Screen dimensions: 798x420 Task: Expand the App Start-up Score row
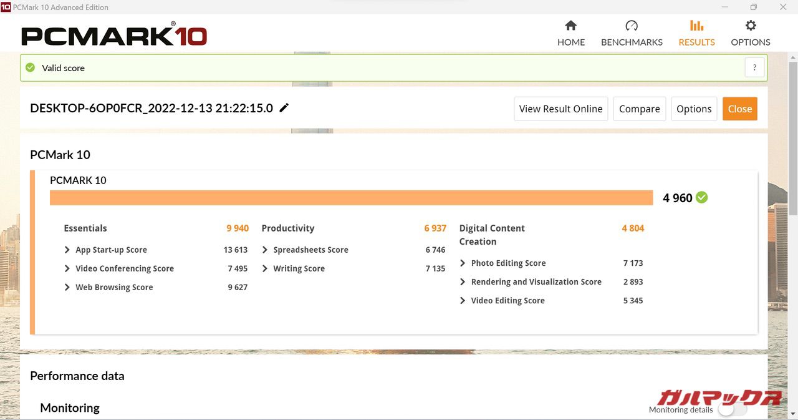[67, 250]
